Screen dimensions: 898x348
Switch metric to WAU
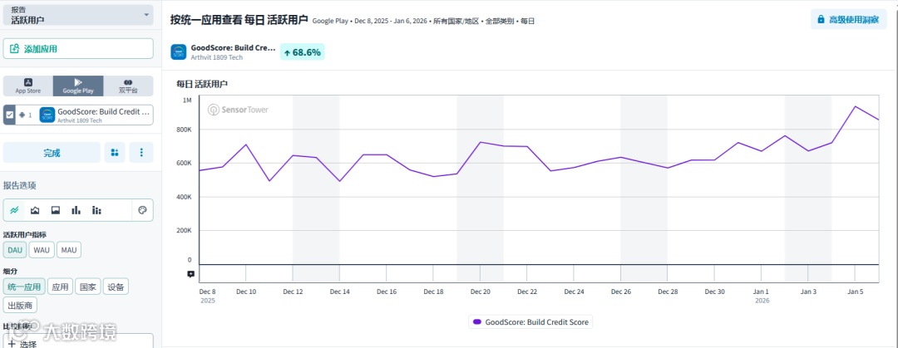[42, 249]
